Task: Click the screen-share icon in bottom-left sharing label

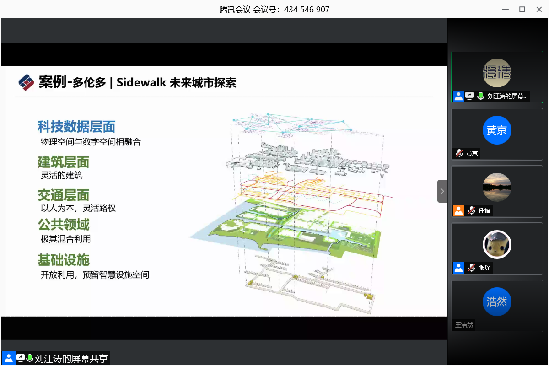Action: [x=21, y=358]
